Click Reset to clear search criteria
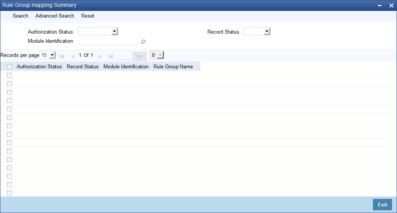This screenshot has height=213, width=397. tap(88, 16)
